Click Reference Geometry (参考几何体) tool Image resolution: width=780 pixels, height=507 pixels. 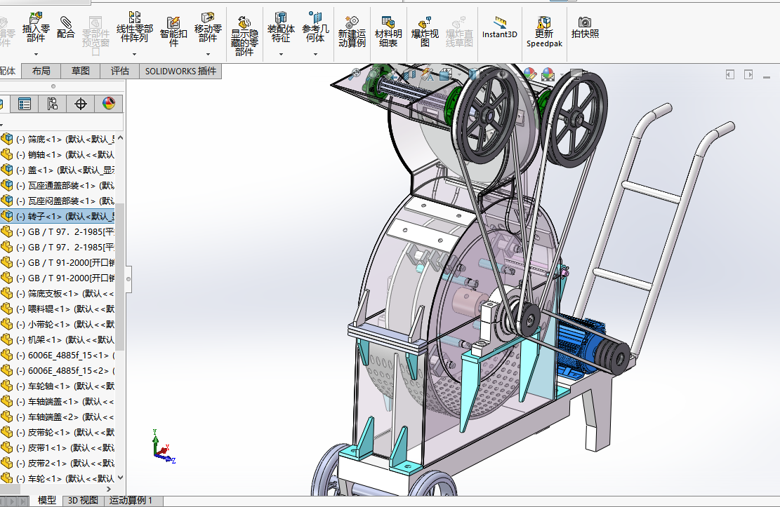315,28
